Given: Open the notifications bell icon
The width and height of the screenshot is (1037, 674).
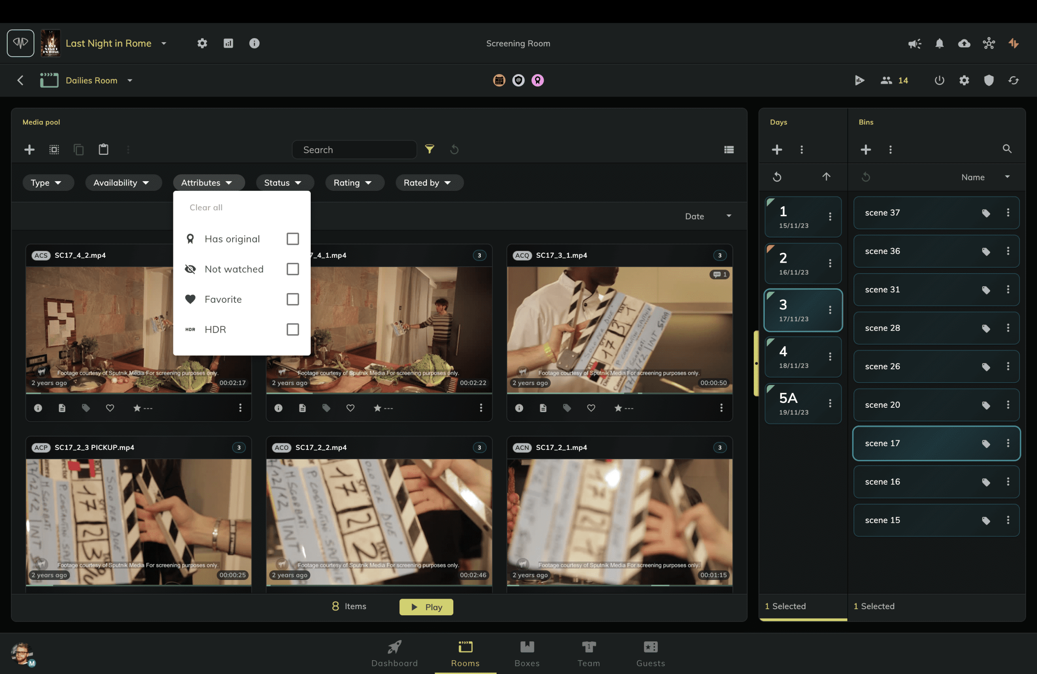Looking at the screenshot, I should pos(939,43).
